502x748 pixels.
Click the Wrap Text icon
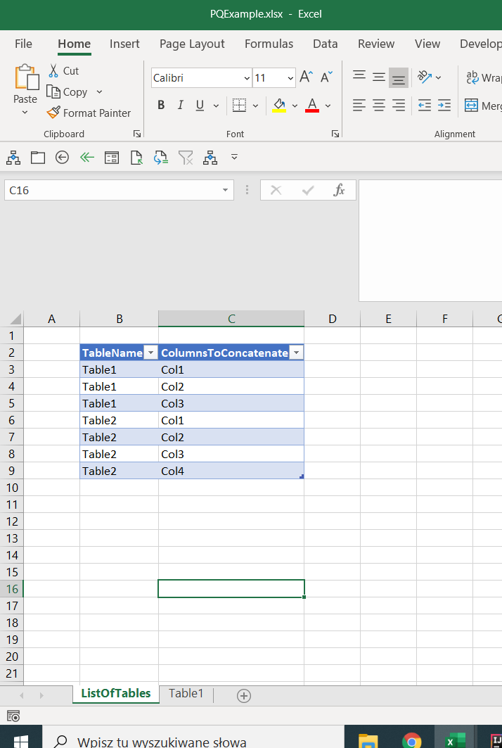(472, 77)
